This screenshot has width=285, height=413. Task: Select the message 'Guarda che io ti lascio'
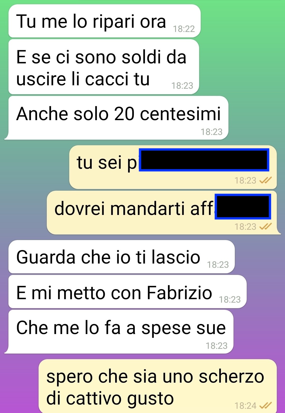coord(122,257)
